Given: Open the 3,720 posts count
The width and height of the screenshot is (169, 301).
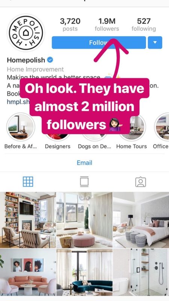Looking at the screenshot, I should 70,24.
